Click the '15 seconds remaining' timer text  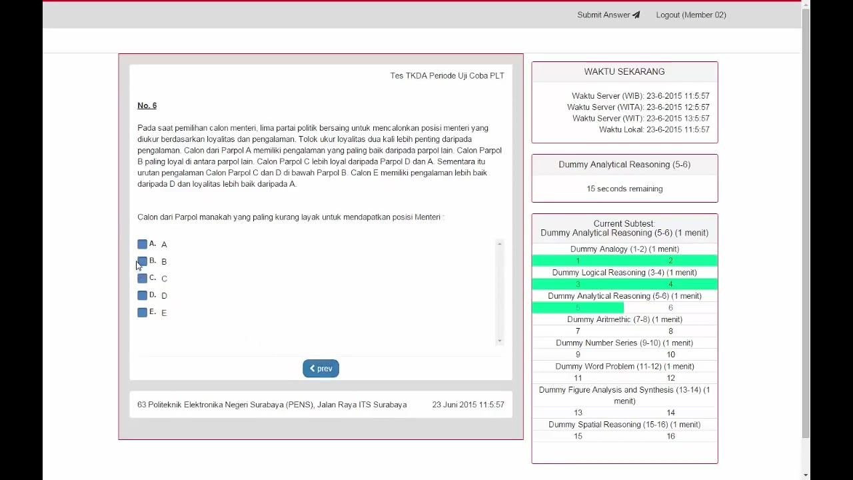tap(624, 189)
